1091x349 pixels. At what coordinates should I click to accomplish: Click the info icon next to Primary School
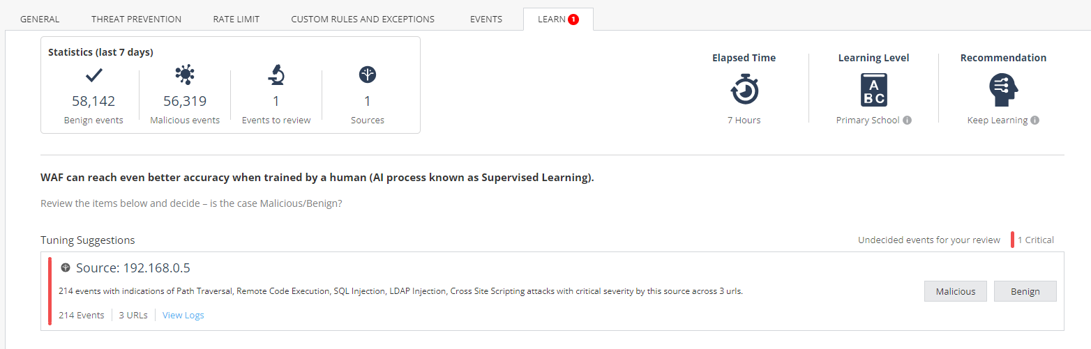907,120
